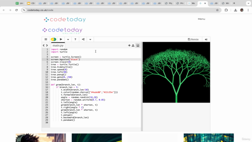252x142 pixels.
Task: Click the 'screen = turtle.Screen()' line
Action: [66, 57]
